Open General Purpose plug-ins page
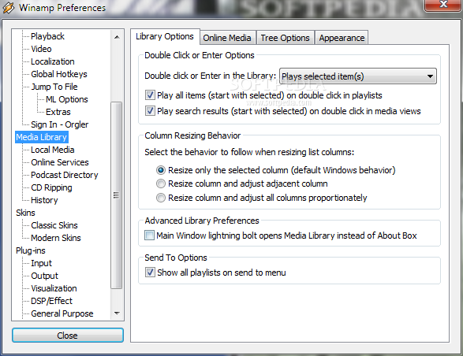Image resolution: width=463 pixels, height=356 pixels. (x=62, y=313)
